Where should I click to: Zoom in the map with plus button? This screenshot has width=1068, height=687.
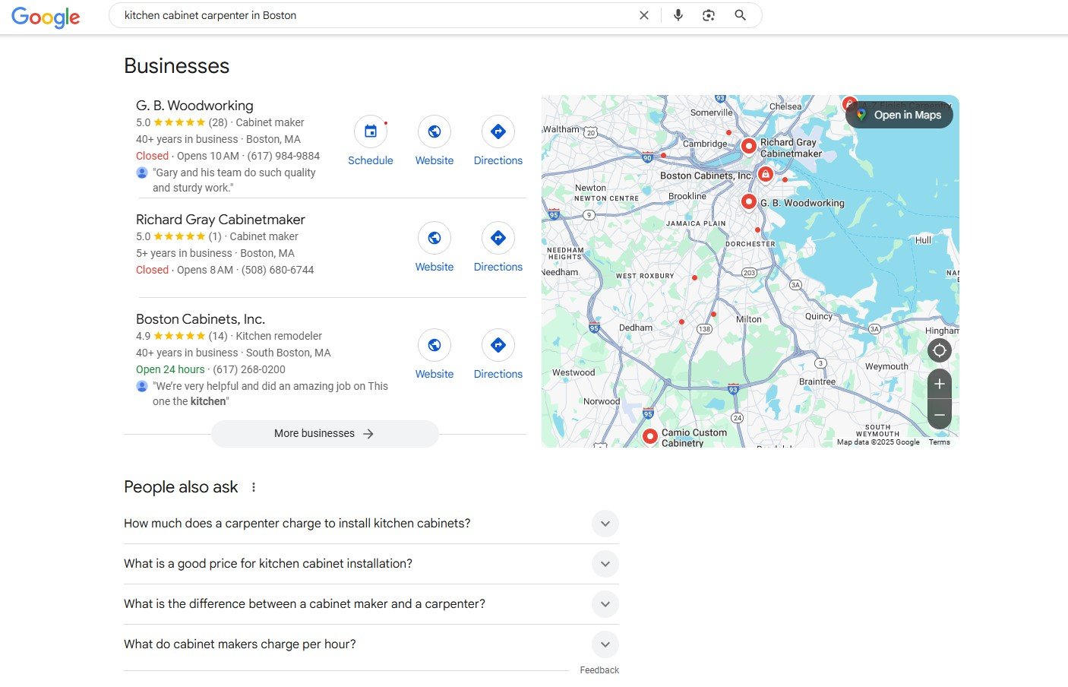[x=940, y=384]
